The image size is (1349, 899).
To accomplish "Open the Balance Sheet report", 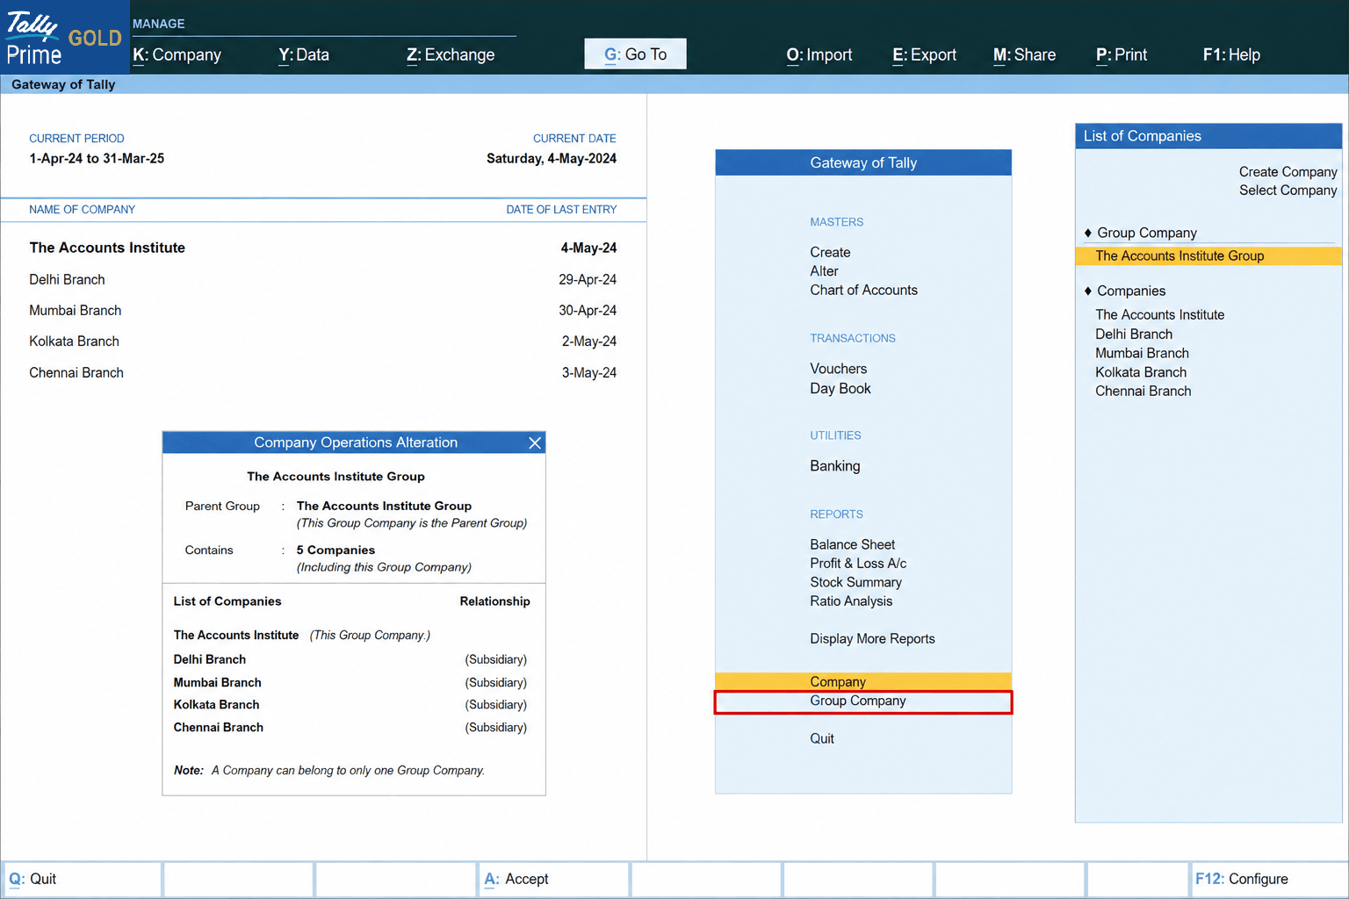I will 852,544.
